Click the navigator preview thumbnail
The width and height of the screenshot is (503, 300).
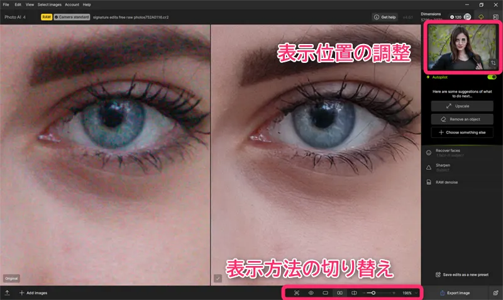pyautogui.click(x=462, y=47)
